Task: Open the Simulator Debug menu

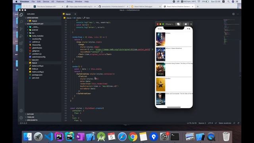Action: click(69, 2)
